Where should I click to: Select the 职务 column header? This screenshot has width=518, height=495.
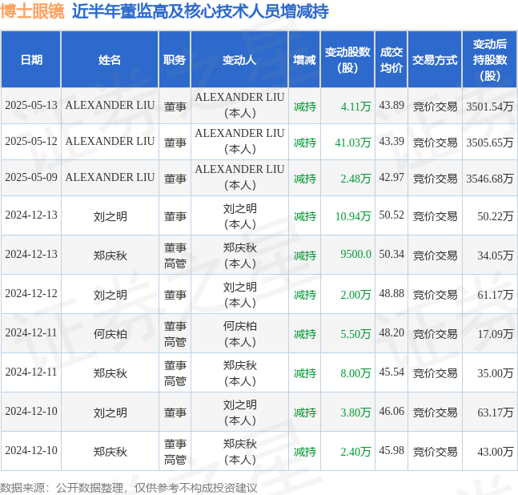pos(175,60)
